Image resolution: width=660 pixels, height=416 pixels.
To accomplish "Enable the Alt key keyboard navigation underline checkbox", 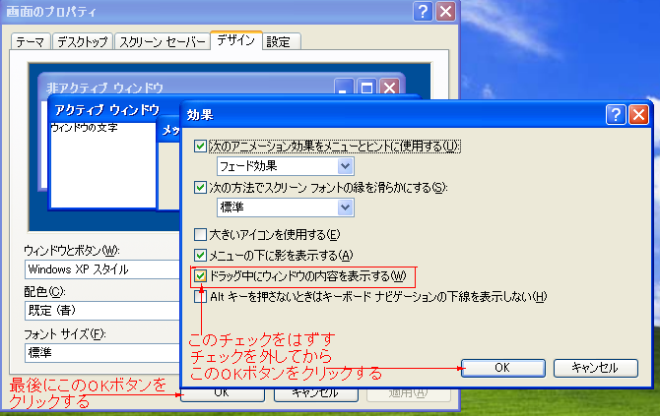I will click(x=202, y=297).
